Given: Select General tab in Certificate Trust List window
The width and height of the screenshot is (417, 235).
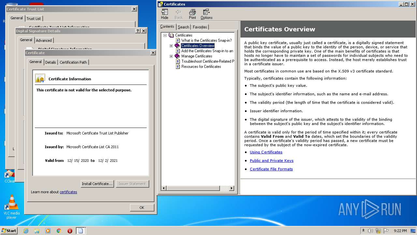Looking at the screenshot, I should (x=17, y=18).
